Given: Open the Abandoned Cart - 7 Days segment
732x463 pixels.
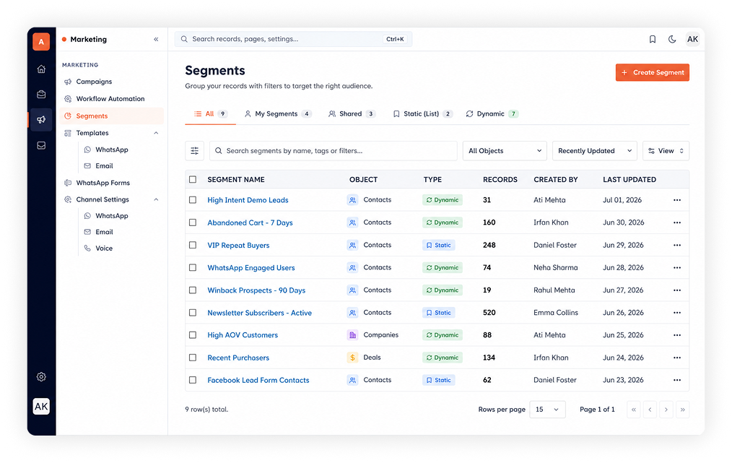Looking at the screenshot, I should pyautogui.click(x=250, y=223).
